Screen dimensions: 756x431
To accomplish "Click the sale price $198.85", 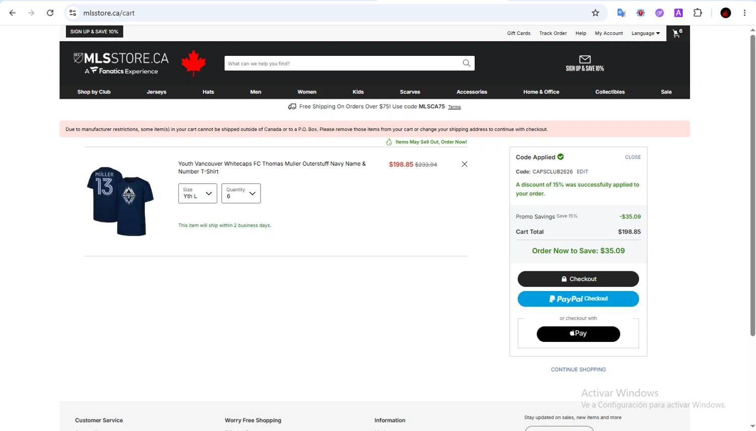I will pos(401,165).
